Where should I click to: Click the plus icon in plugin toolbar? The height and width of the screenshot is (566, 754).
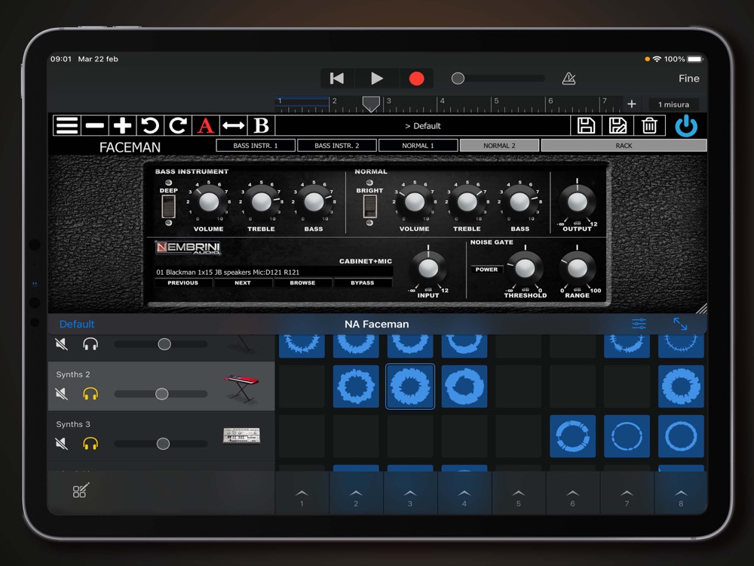tap(122, 125)
